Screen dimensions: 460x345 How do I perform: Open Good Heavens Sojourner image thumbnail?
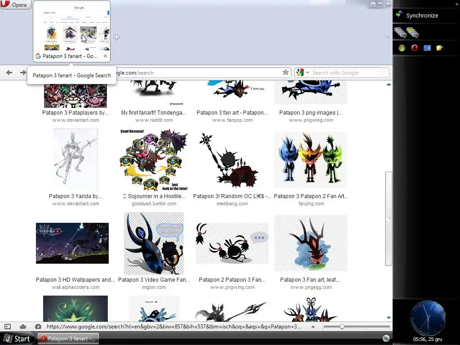click(x=154, y=160)
